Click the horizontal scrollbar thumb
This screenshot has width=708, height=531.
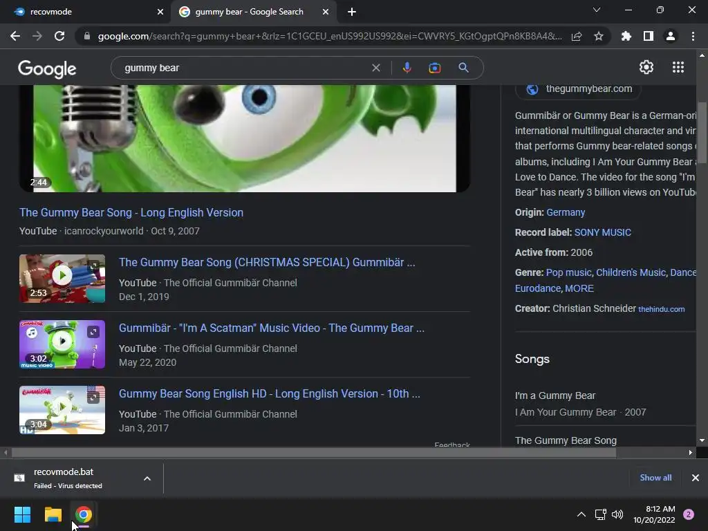(x=314, y=452)
